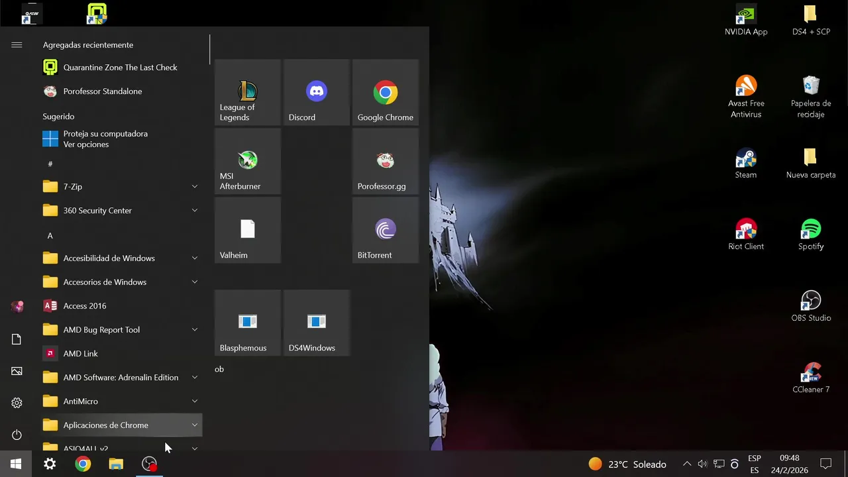Open volume control in system tray
This screenshot has width=848, height=477.
pyautogui.click(x=702, y=464)
